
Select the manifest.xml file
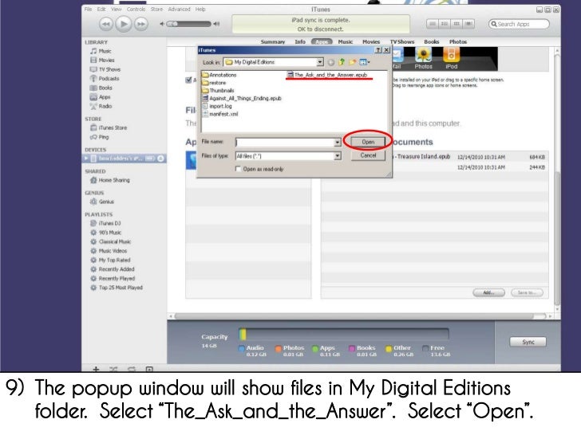pos(220,114)
